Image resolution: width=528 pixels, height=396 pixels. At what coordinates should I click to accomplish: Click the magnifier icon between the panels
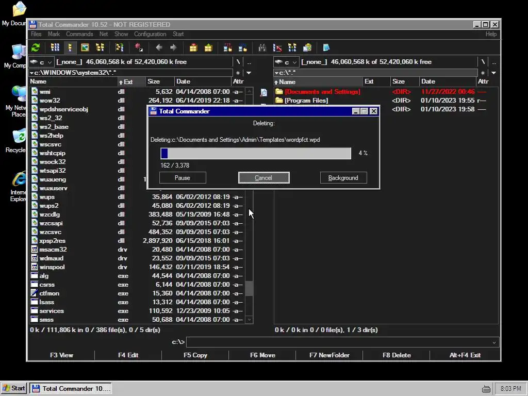click(x=263, y=93)
